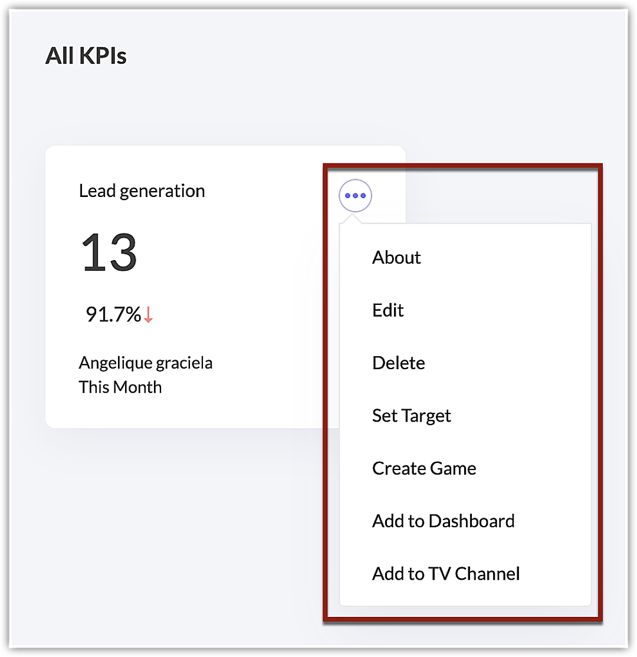Open the three-dot more options button

355,195
